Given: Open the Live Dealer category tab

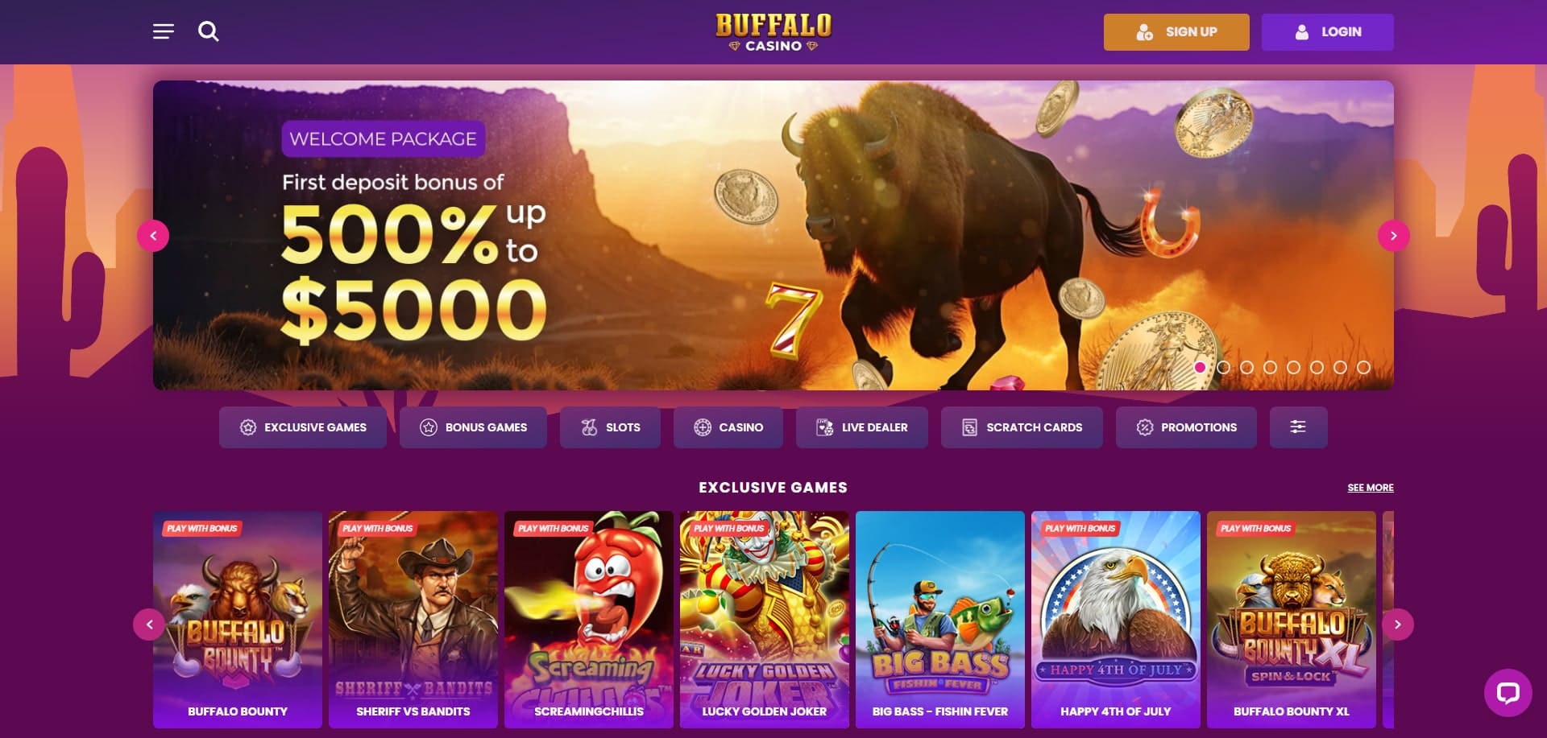Looking at the screenshot, I should click(862, 427).
